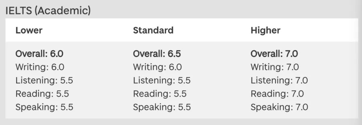Select the Standard column header

[153, 30]
